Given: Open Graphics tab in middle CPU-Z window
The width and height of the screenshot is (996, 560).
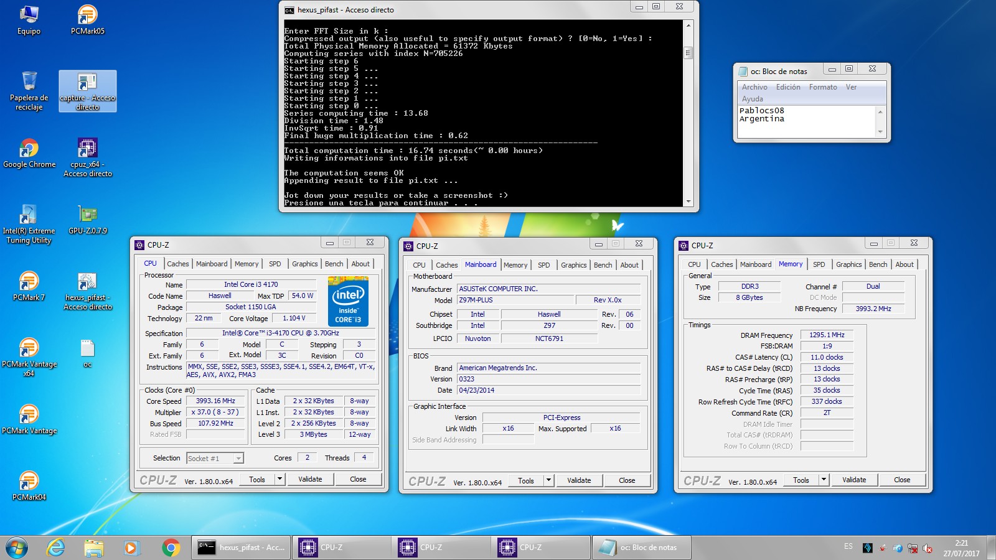Looking at the screenshot, I should click(x=573, y=265).
